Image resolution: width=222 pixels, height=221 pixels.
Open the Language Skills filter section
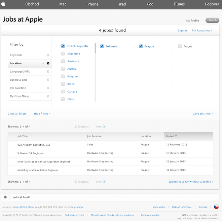tap(30, 72)
